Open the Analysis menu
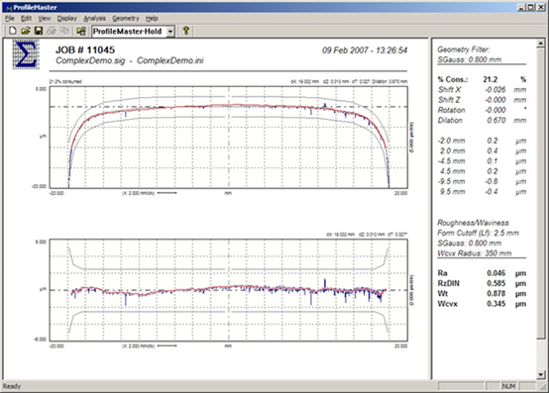Screen dimensions: 549x393 (94, 19)
